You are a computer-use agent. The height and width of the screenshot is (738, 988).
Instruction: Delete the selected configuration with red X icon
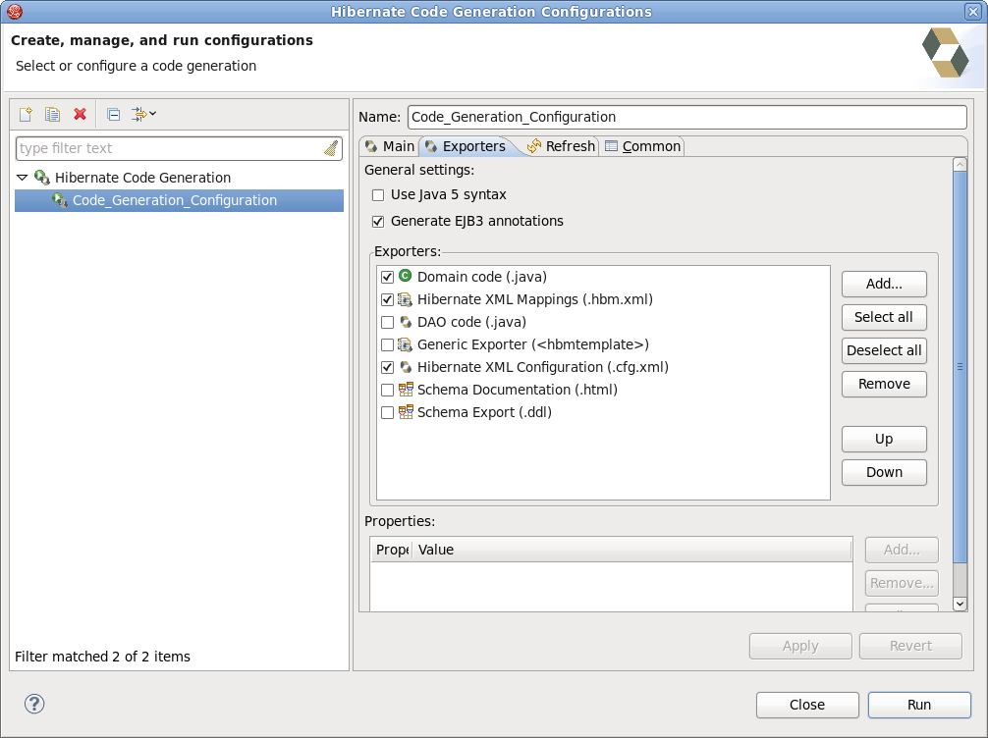[x=80, y=114]
